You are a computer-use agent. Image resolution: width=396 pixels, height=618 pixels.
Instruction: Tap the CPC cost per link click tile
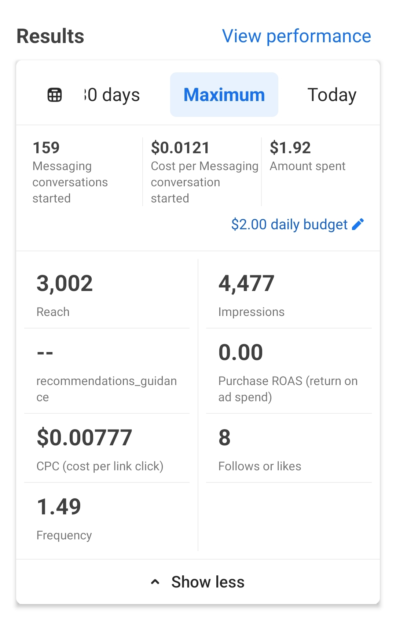point(106,448)
